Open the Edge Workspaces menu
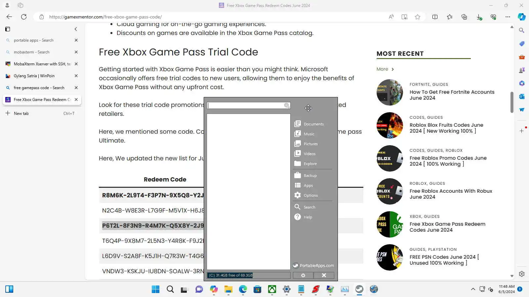 tap(20, 5)
